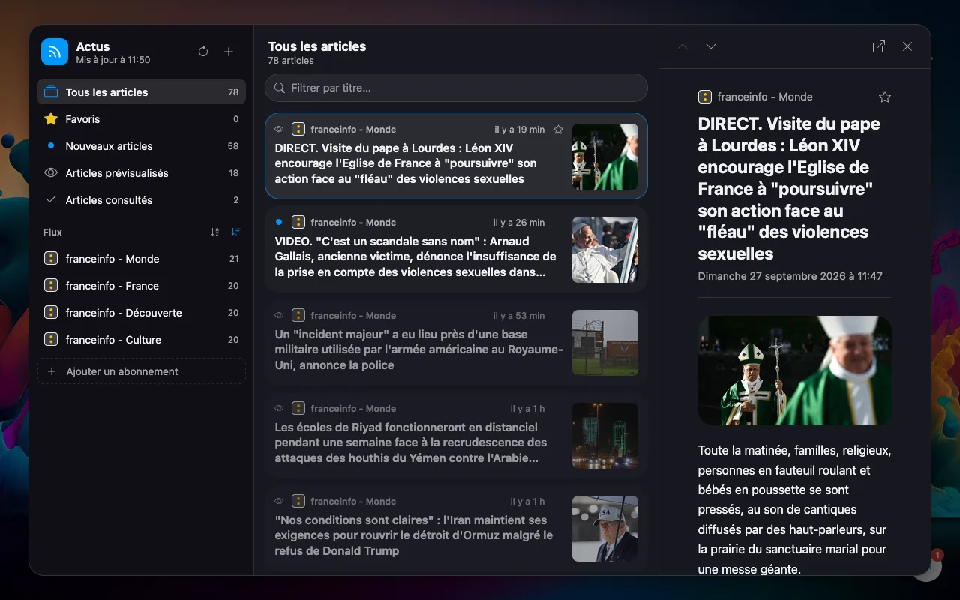Select franceinfo - Découverte feed
This screenshot has height=600, width=960.
[x=141, y=312]
